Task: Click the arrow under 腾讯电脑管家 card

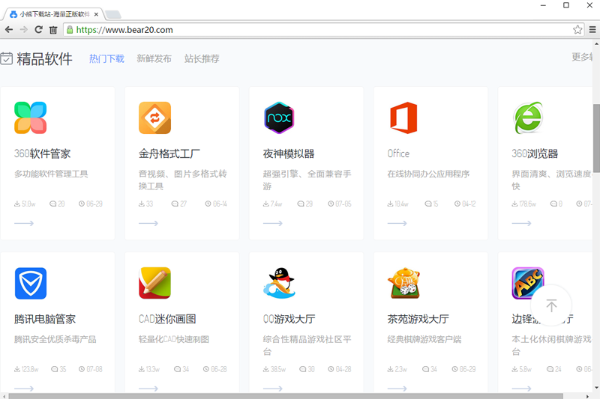Action: point(24,389)
